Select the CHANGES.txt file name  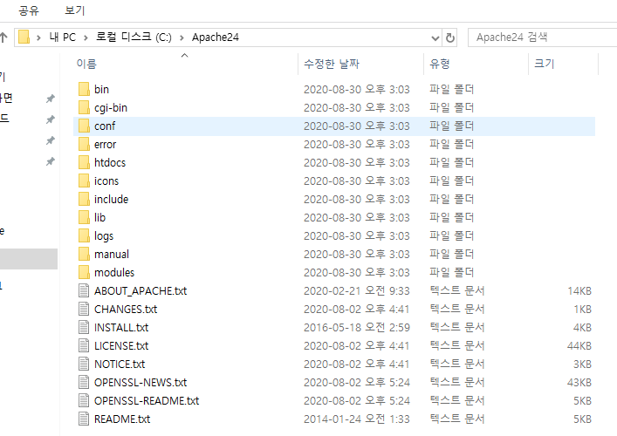pyautogui.click(x=126, y=309)
